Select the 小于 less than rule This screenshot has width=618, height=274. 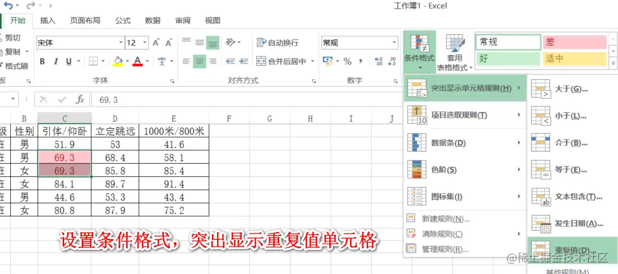pyautogui.click(x=573, y=116)
